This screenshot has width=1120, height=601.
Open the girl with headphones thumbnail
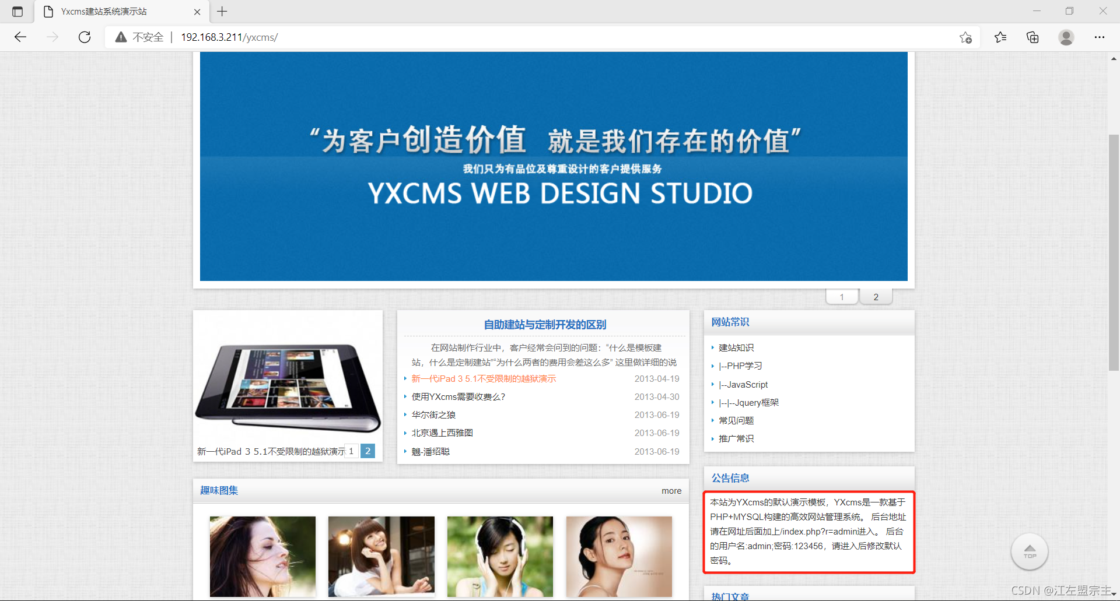coord(500,556)
